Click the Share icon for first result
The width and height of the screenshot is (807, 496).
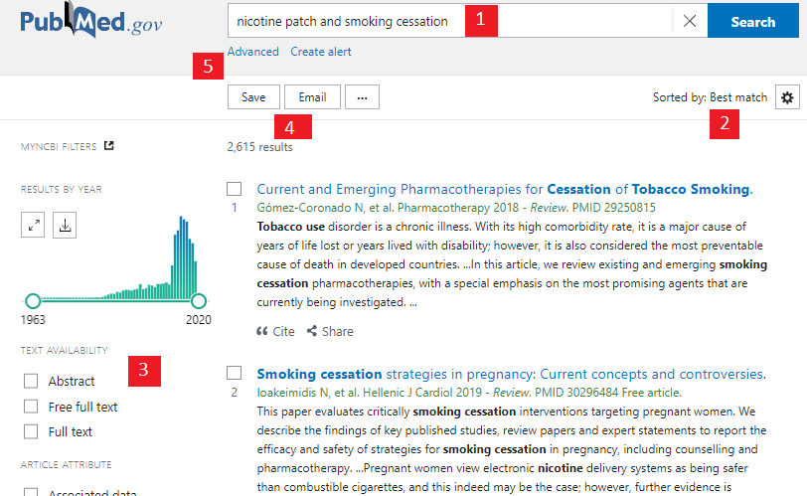pyautogui.click(x=312, y=331)
